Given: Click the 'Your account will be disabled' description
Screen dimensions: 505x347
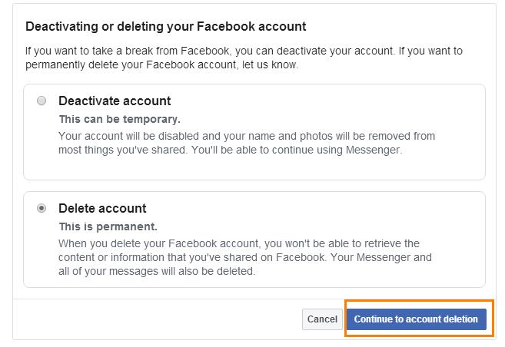Looking at the screenshot, I should click(x=247, y=143).
